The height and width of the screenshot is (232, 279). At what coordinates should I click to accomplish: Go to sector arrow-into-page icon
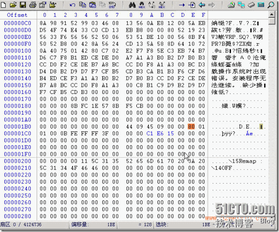(x=192, y=5)
